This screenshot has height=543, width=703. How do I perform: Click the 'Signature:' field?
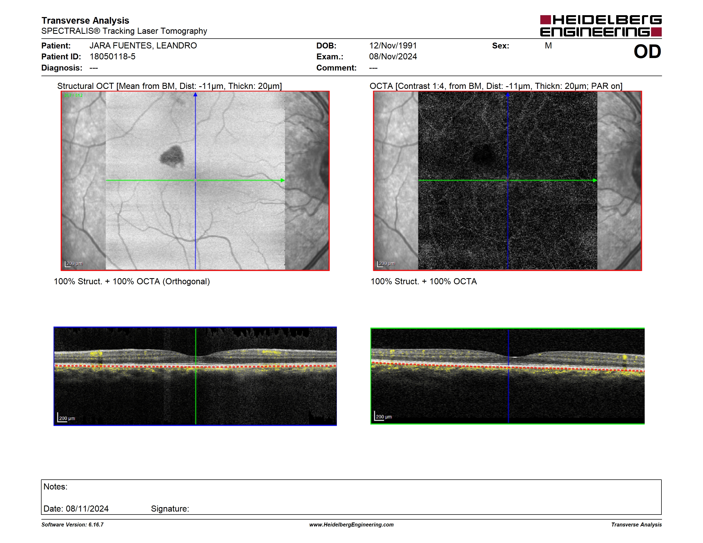170,509
